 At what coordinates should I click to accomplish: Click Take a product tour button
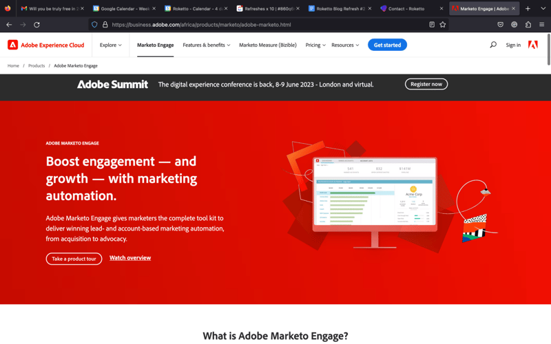click(74, 259)
